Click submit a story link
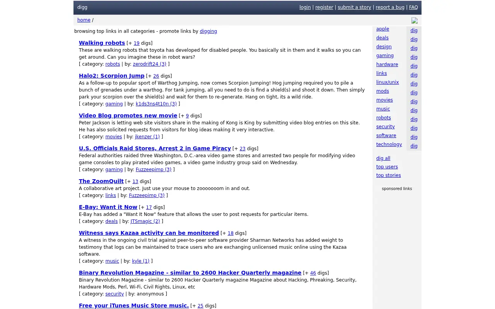Image resolution: width=495 pixels, height=309 pixels. [x=354, y=7]
